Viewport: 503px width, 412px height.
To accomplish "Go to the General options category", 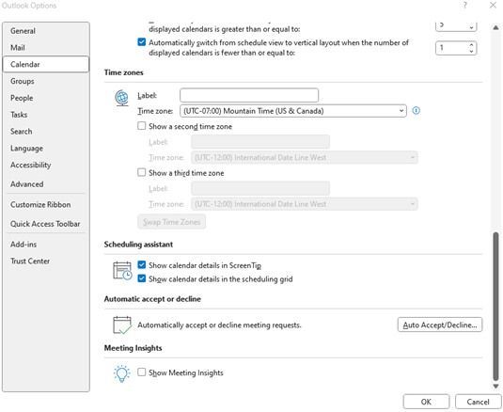I will click(45, 31).
